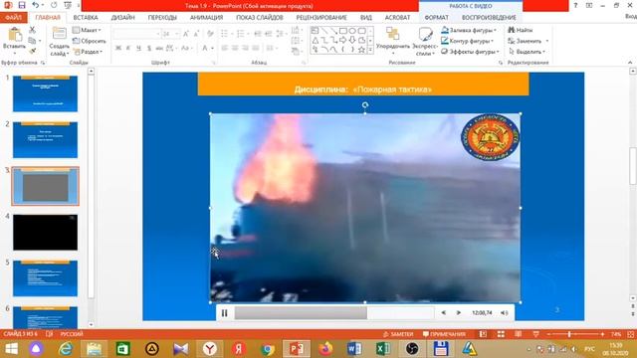Switch to the Animation (Анимация) tab

206,18
